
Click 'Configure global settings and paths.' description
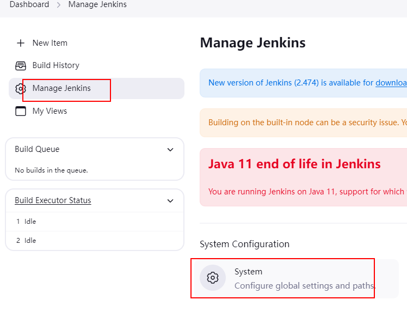point(305,286)
